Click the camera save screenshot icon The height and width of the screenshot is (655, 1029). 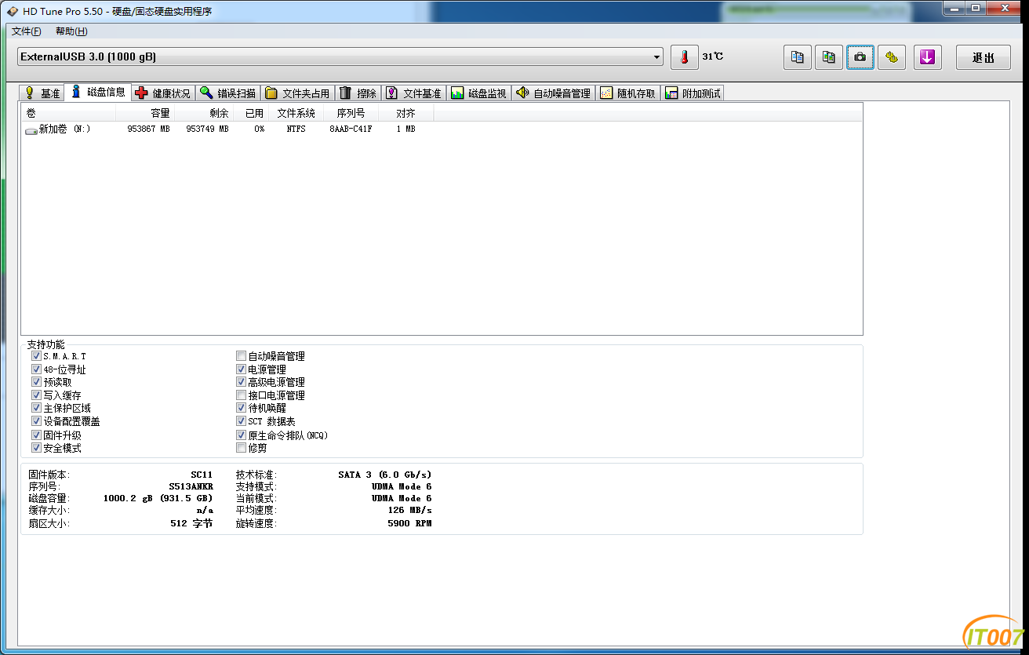tap(860, 57)
